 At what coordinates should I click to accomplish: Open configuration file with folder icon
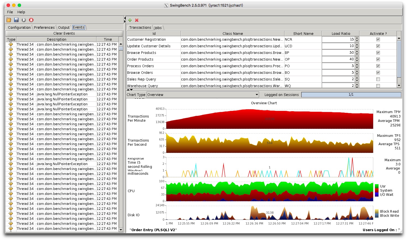point(9,20)
